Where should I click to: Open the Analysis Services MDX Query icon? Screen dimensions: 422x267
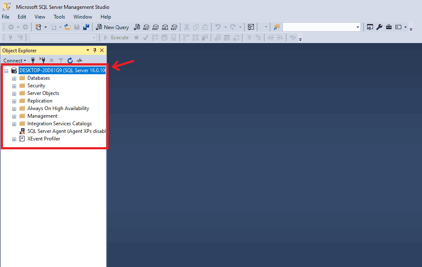point(146,27)
